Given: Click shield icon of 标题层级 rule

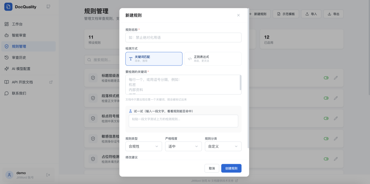Looking at the screenshot, I should 93,78.
